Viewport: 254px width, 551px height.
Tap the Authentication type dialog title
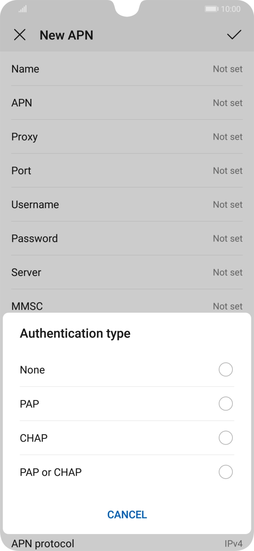tap(75, 333)
